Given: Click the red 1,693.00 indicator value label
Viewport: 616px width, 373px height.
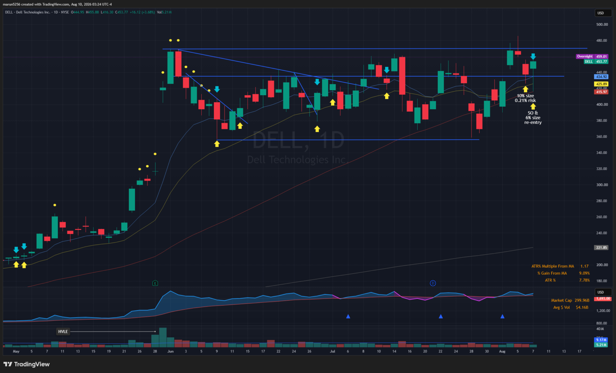Looking at the screenshot, I should coord(603,299).
